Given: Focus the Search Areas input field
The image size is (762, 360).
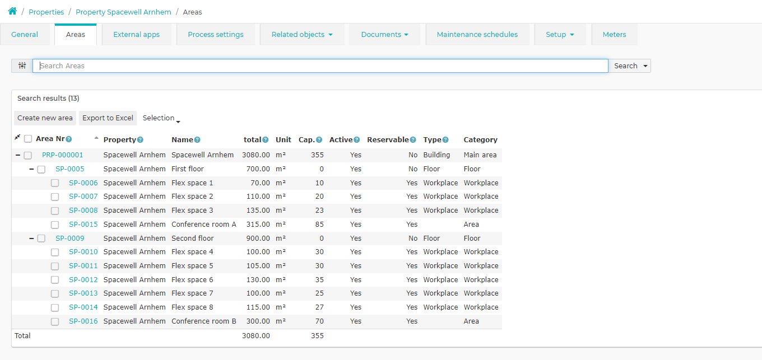Looking at the screenshot, I should (x=320, y=66).
